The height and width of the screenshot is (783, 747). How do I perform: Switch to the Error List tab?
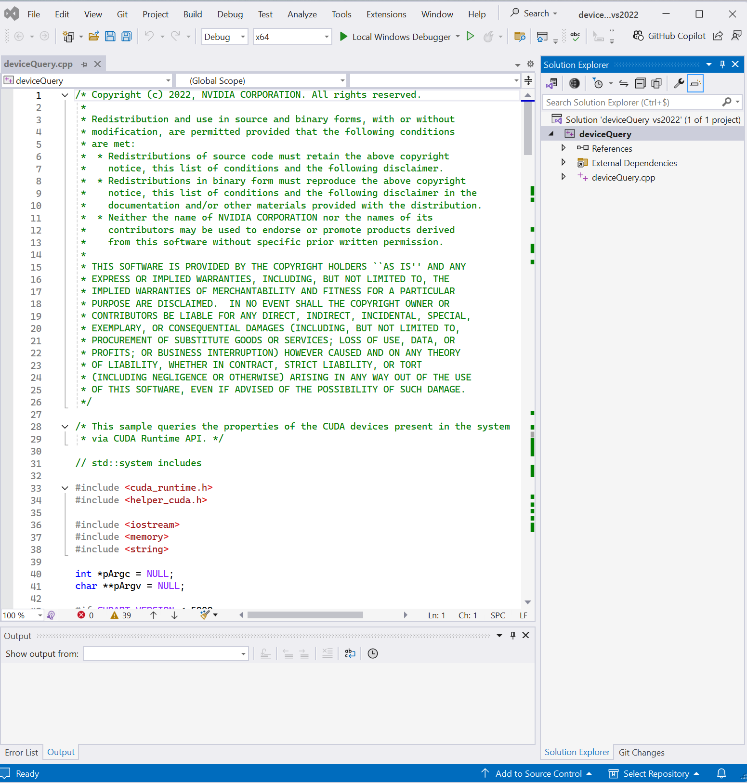click(x=21, y=752)
